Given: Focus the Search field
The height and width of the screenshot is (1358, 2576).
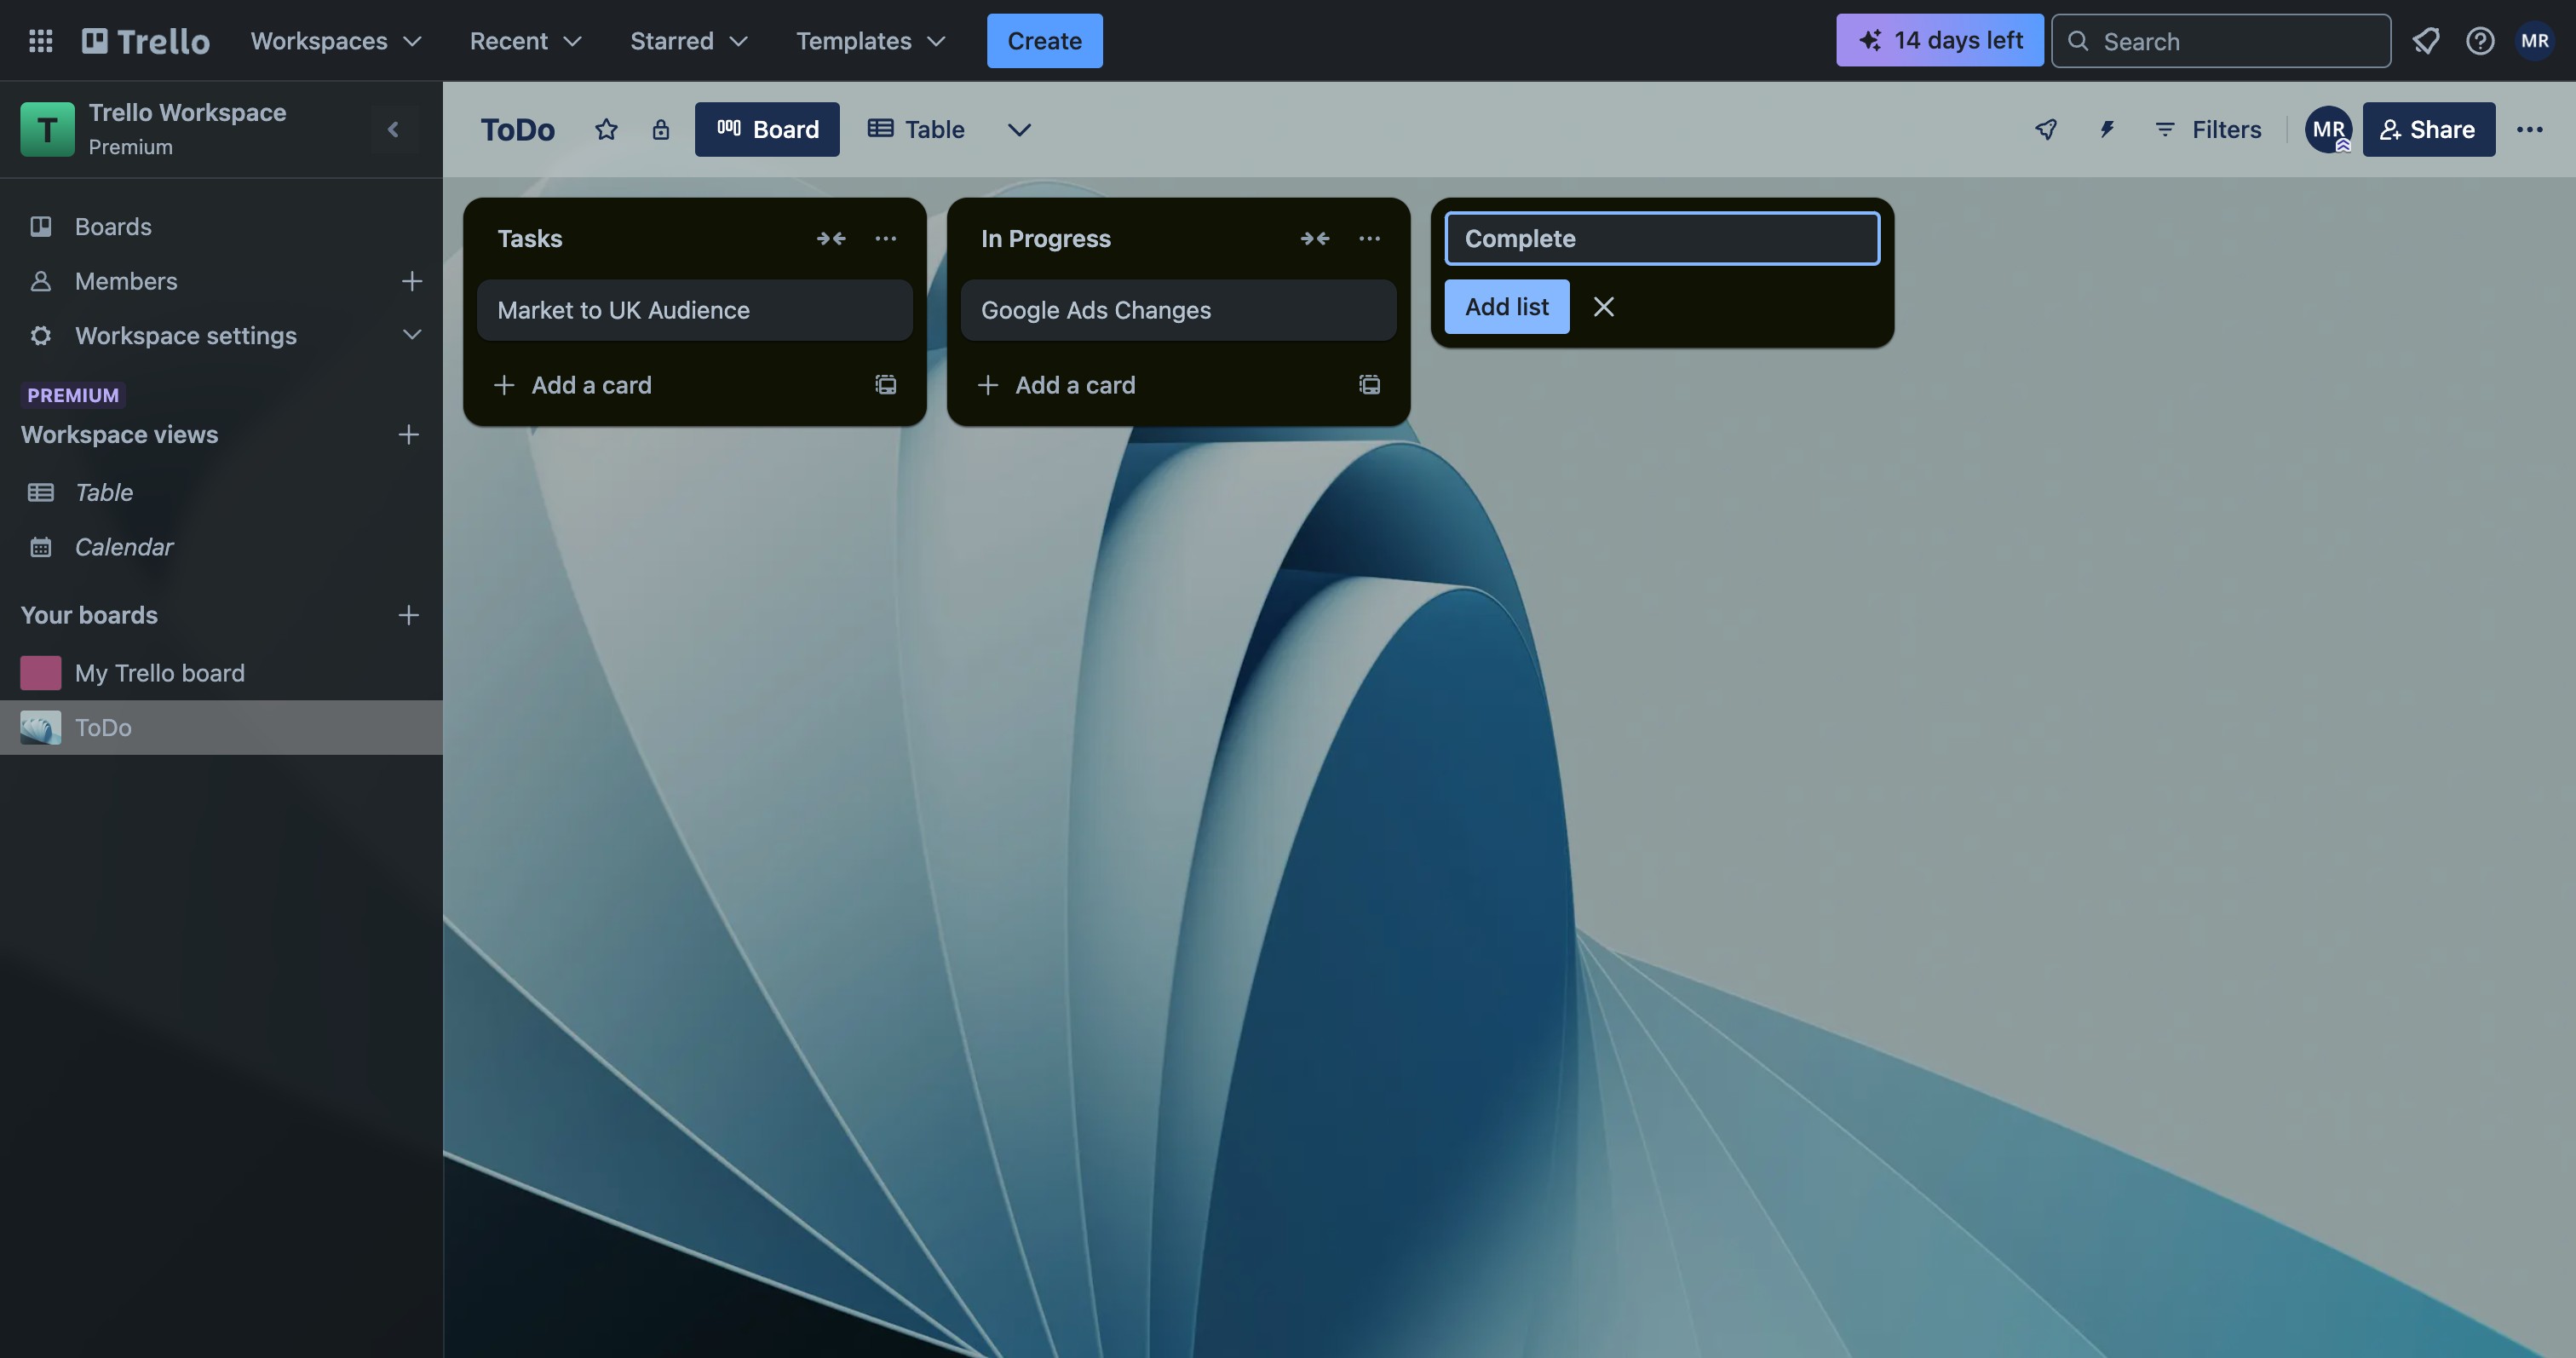Looking at the screenshot, I should click(2221, 41).
